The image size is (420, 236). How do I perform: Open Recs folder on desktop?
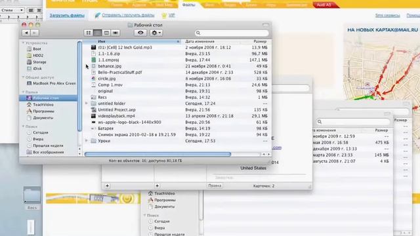point(32,198)
